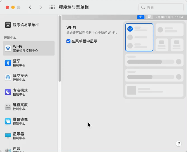Click the Focus moon icon in the sidebar
The width and height of the screenshot is (187, 152).
8,92
